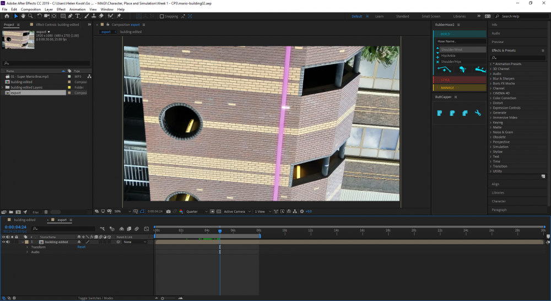Enable the Snapping checkbox
This screenshot has width=551, height=301.
click(161, 17)
